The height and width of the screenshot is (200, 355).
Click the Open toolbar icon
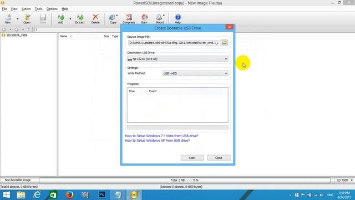coord(27,19)
